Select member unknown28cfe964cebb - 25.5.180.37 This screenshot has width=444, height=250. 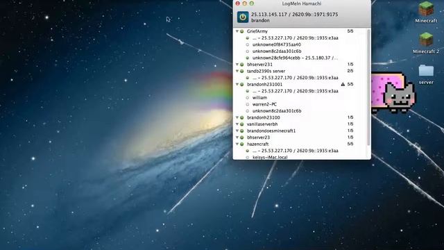tap(295, 58)
